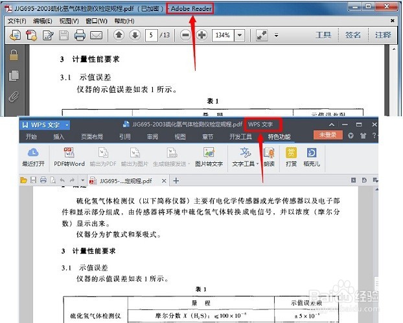Viewport: 403px width, 323px height.
Task: Click the 未登录 login button in WPS
Action: (x=328, y=135)
